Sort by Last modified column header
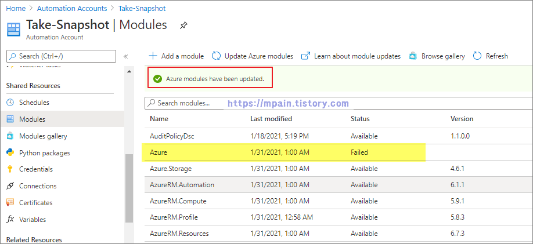Screen dimensions: 533x244 (271, 119)
